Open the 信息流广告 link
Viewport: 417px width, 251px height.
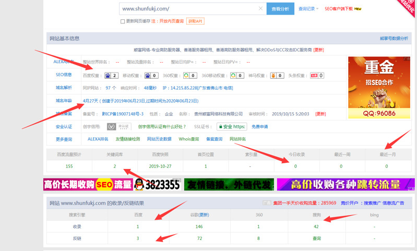click(x=394, y=203)
